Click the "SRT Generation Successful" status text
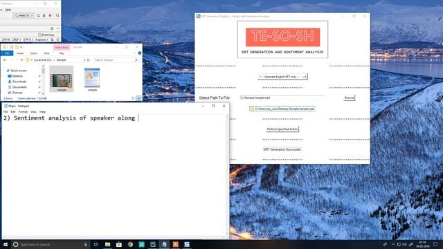 coord(282,149)
